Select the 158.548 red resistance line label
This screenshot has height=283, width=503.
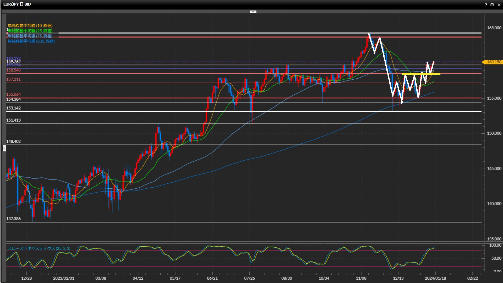click(13, 70)
